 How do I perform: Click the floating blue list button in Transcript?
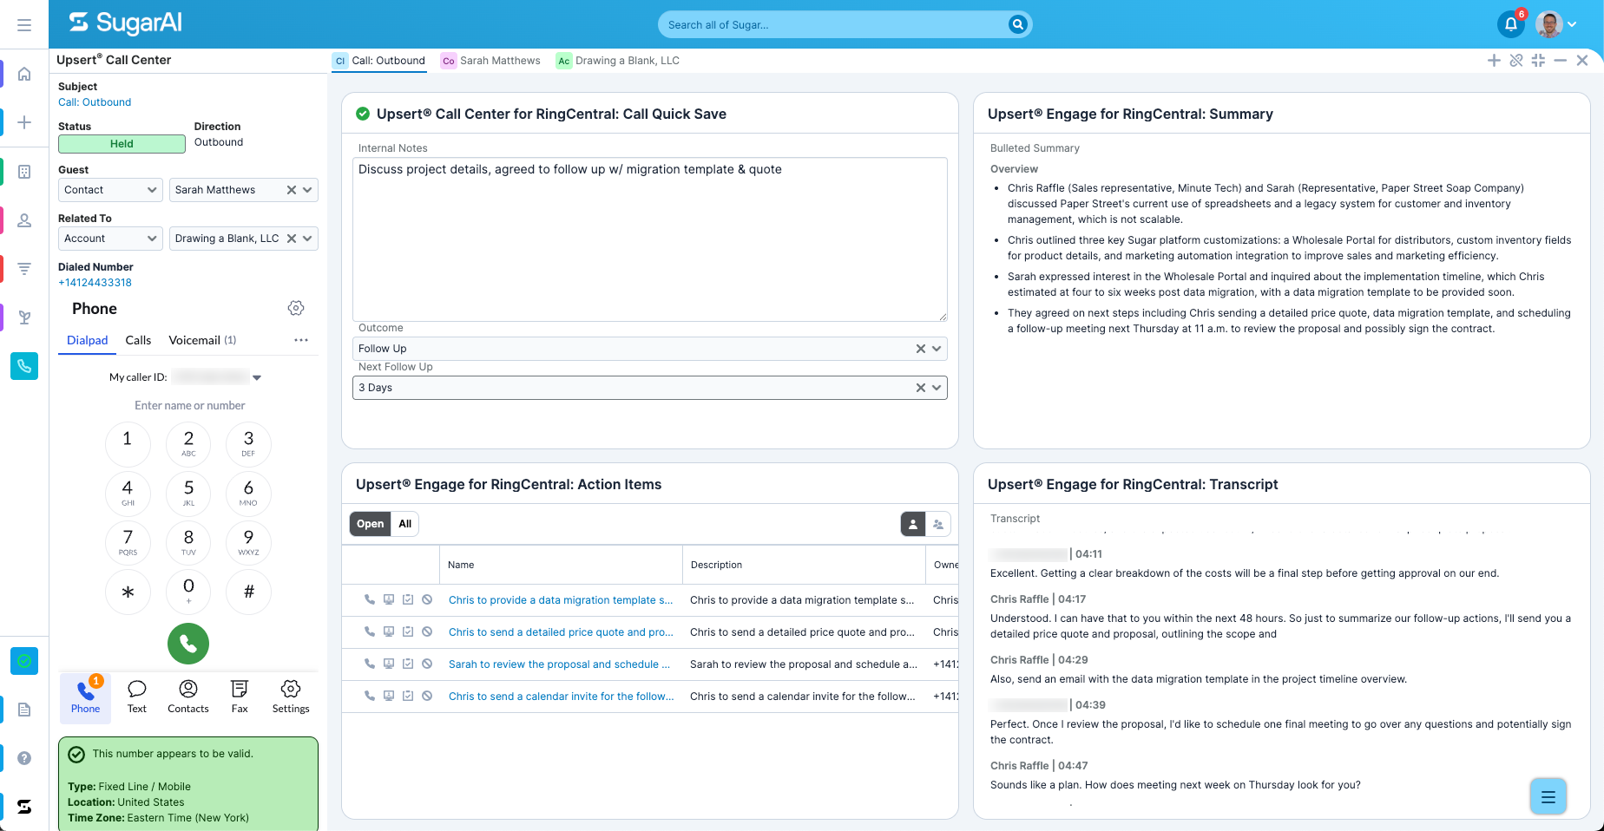1548,796
